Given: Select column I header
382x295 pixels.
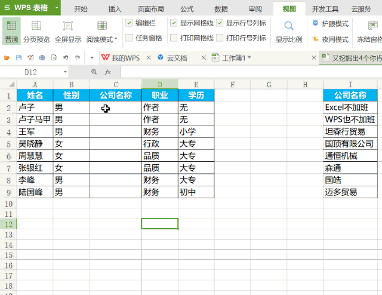Looking at the screenshot, I should tap(350, 84).
